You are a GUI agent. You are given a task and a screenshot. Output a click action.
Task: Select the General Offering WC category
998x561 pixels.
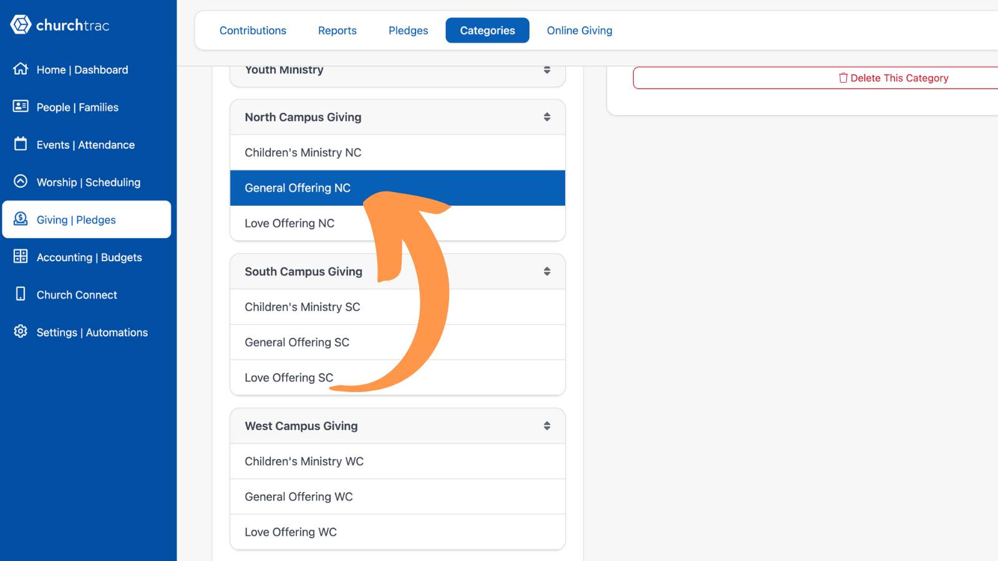click(x=397, y=497)
